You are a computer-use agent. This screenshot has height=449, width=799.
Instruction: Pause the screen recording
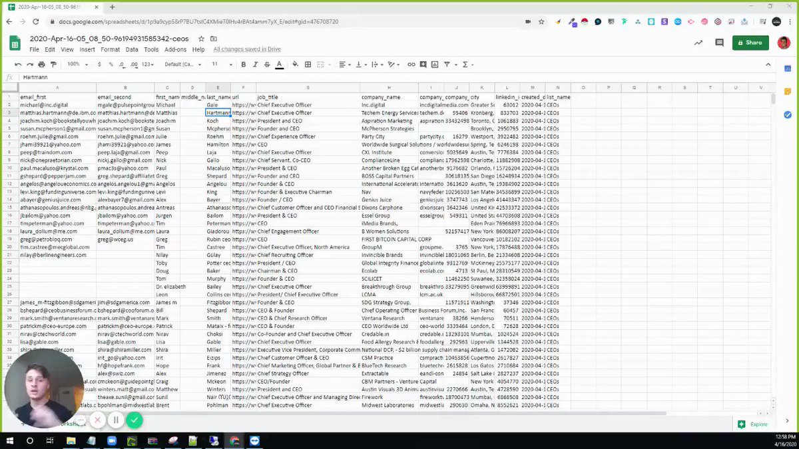tap(116, 420)
